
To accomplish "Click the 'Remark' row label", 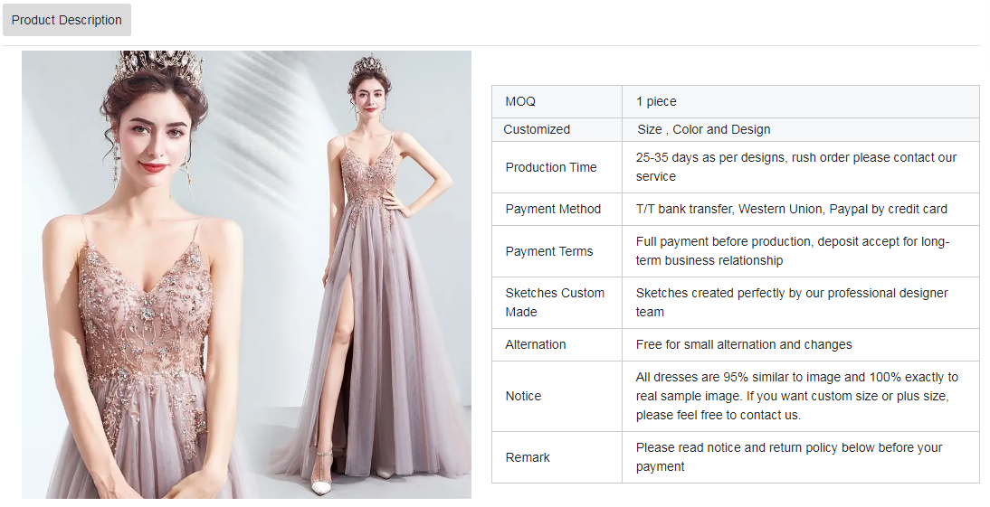I will point(528,457).
